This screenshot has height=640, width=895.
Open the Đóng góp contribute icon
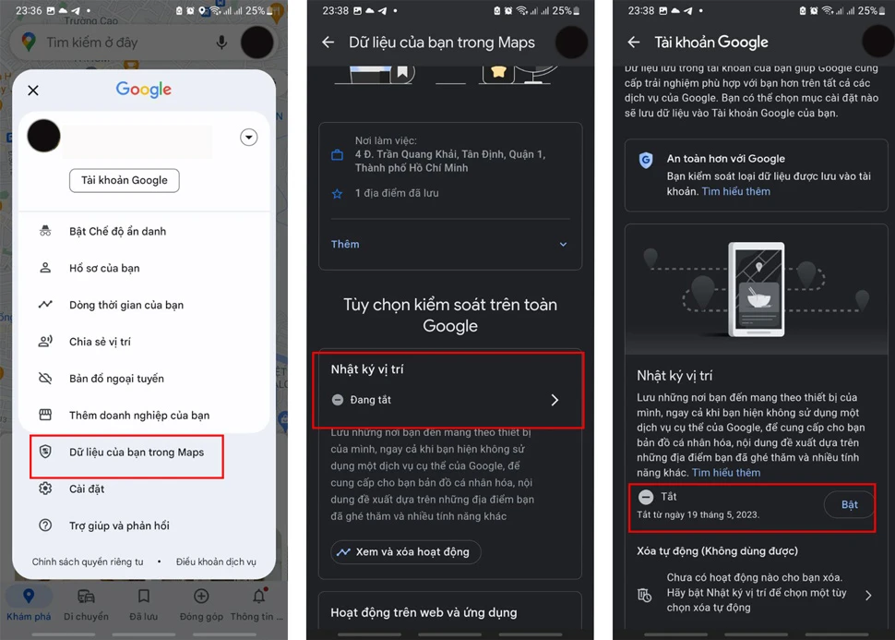point(201,597)
